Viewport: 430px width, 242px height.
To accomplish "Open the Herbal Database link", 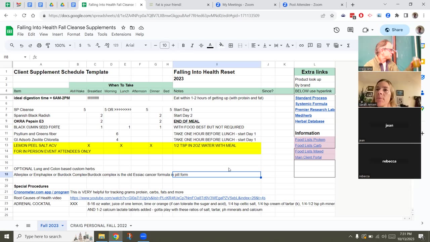I will point(310,121).
